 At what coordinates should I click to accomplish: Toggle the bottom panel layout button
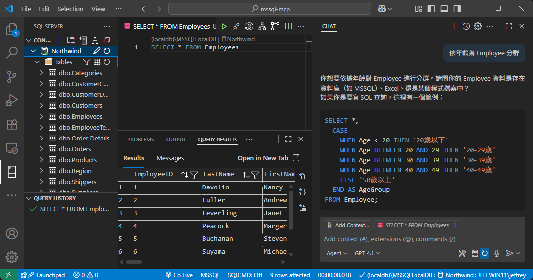tap(444, 9)
